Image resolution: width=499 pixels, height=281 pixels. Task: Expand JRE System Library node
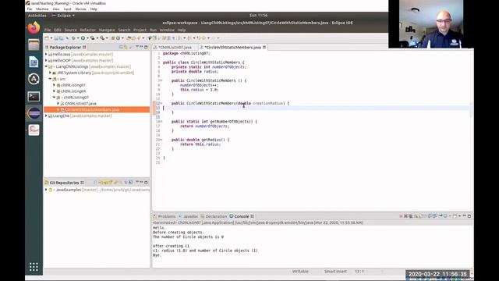click(x=50, y=73)
